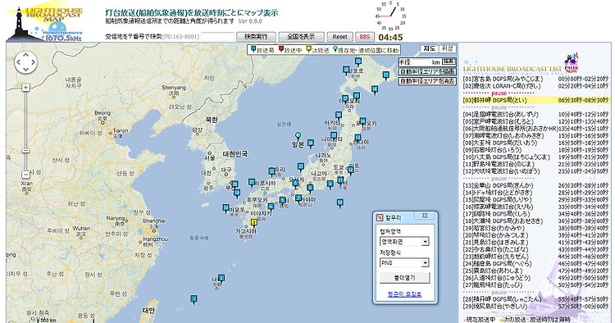Switch map to 위성 (satellite) view
Viewport: 615px width, 323px height.
click(447, 48)
